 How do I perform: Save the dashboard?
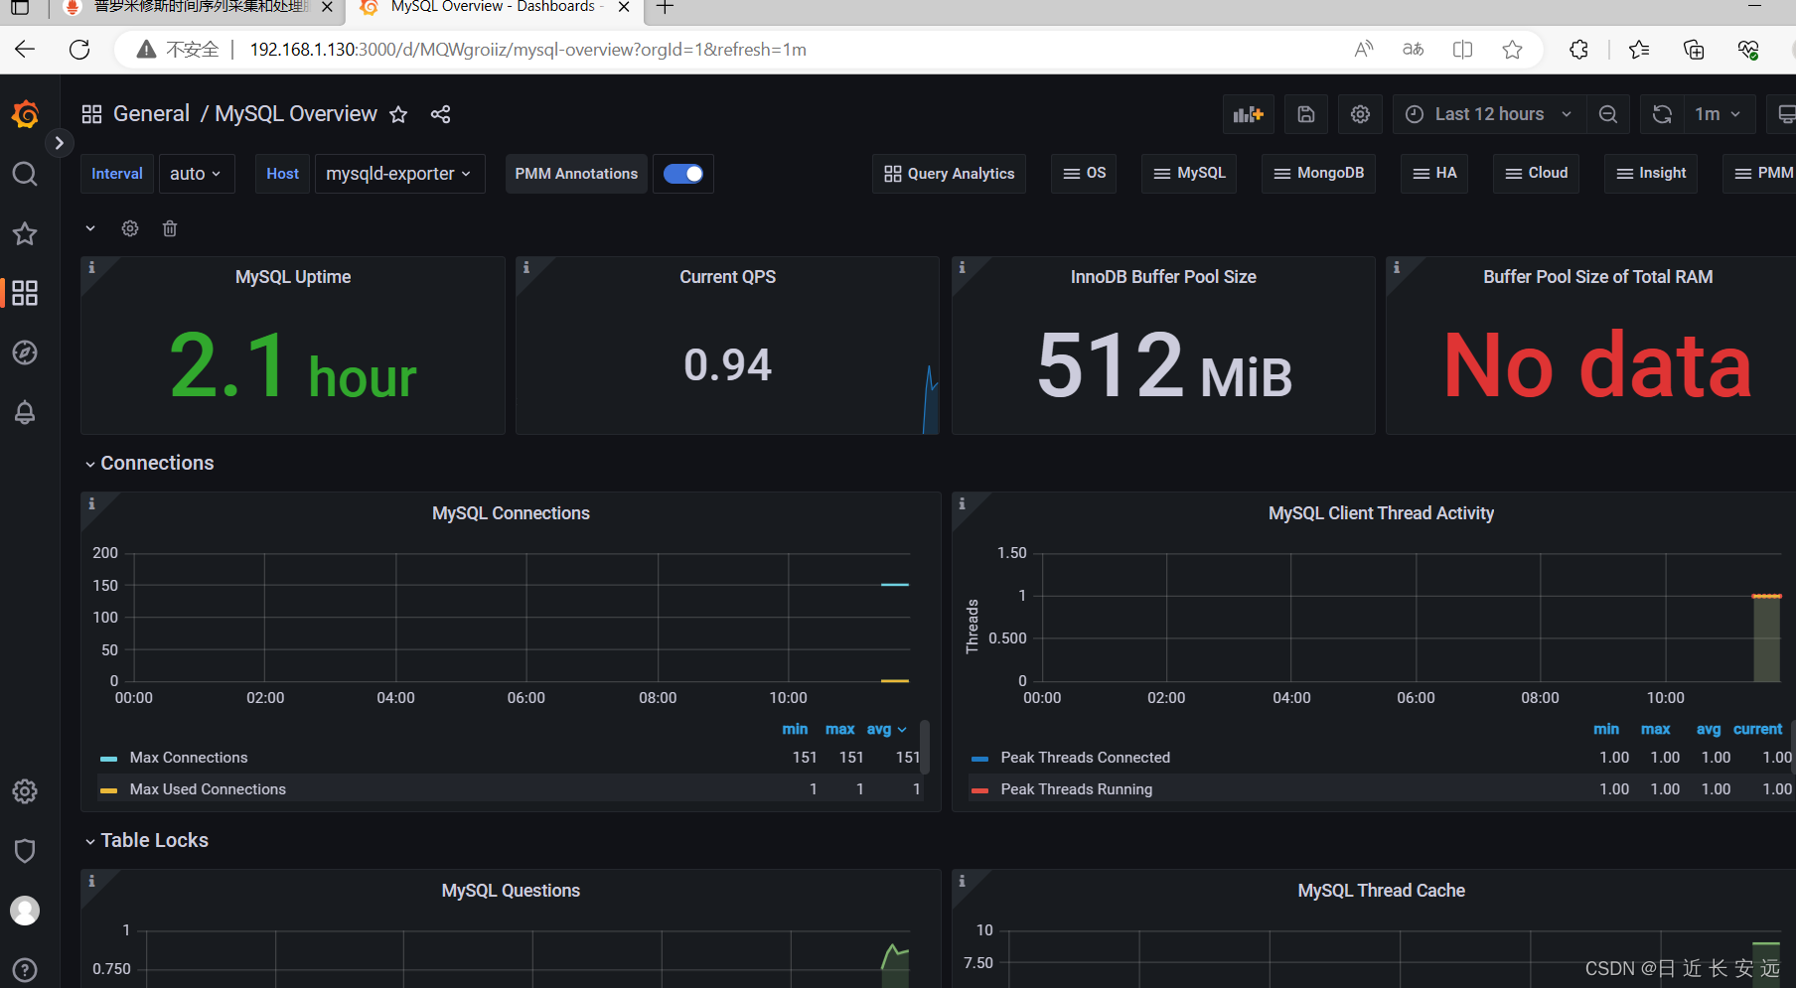click(x=1306, y=114)
